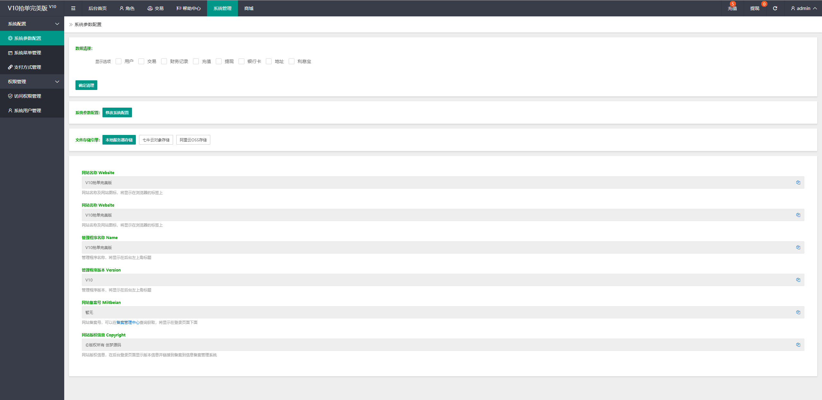Select 七牛云对象存储 storage engine
Screen dimensions: 822x400
click(x=156, y=140)
